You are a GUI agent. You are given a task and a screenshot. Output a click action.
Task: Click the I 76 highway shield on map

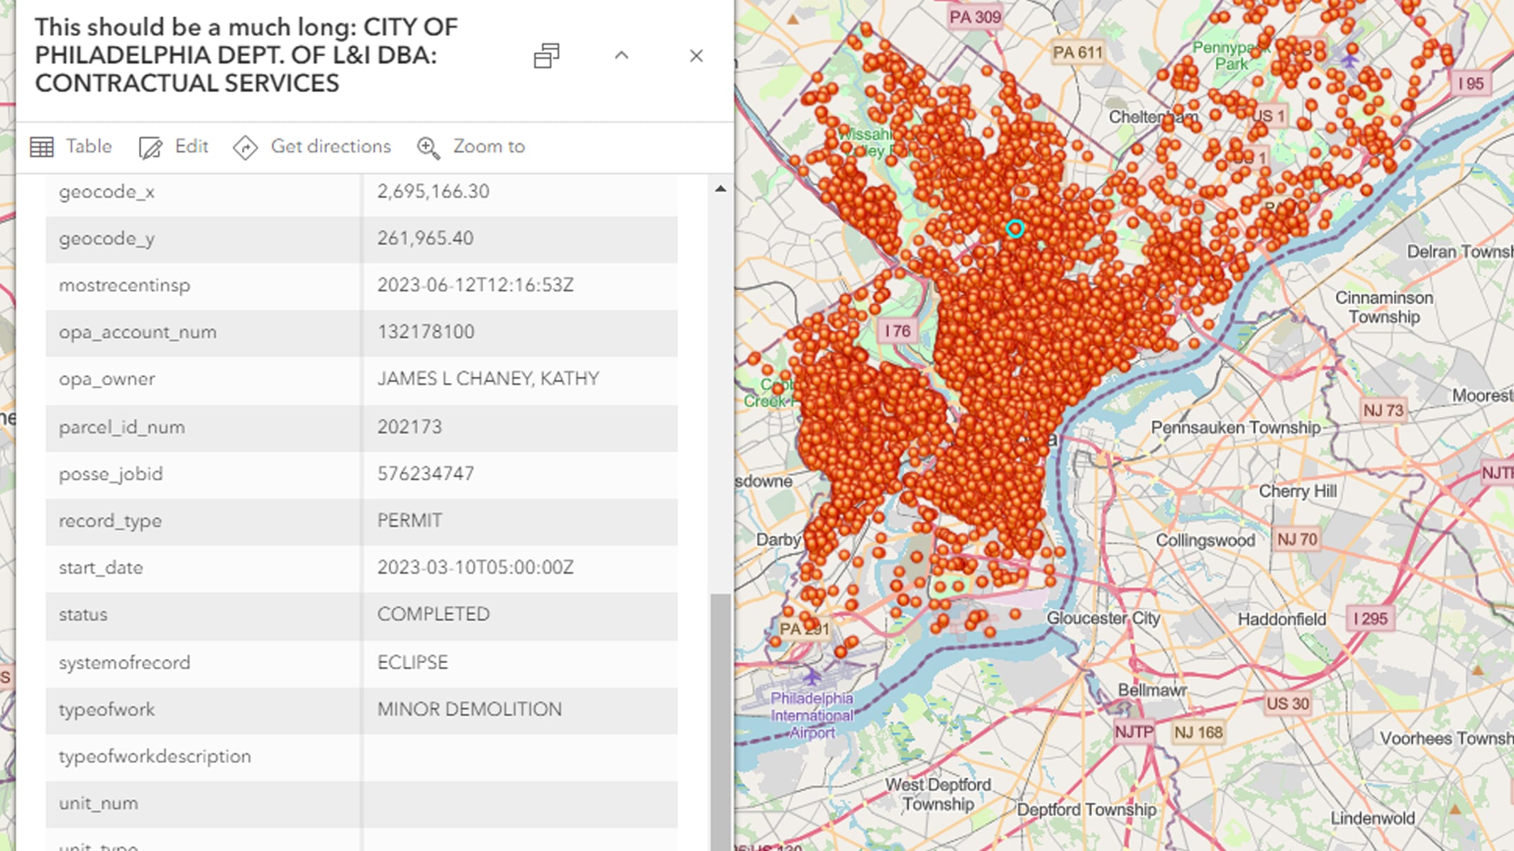(897, 331)
